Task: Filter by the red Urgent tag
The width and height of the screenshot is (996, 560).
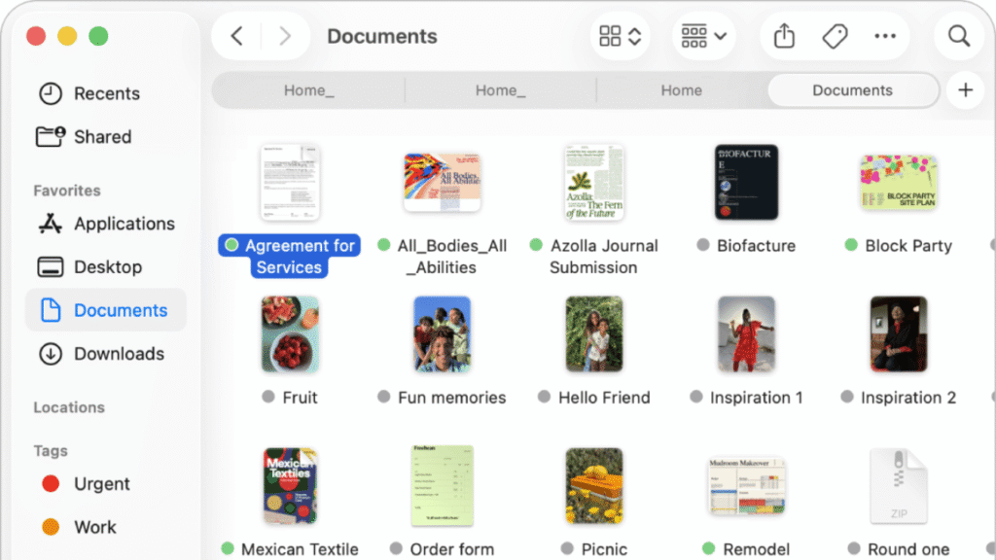Action: click(86, 484)
